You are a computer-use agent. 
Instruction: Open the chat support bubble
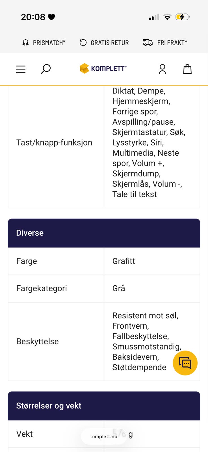tap(185, 363)
